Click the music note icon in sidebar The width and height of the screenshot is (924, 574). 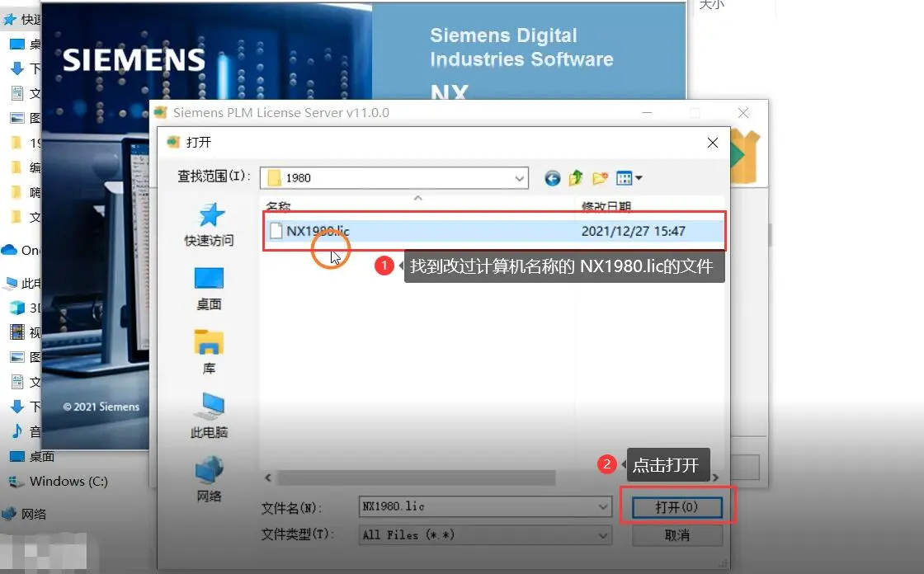(x=17, y=431)
